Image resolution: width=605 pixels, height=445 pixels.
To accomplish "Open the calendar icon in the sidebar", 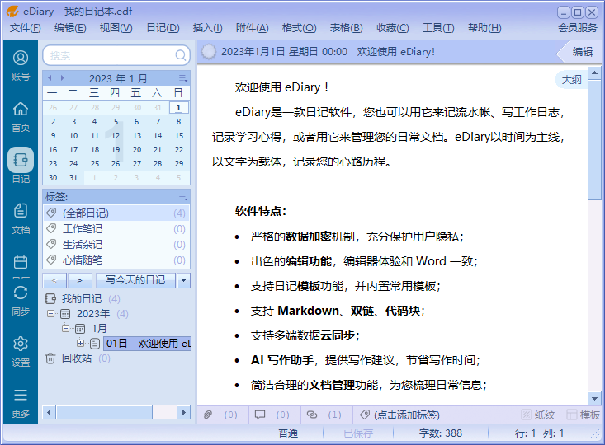I will click(x=21, y=262).
